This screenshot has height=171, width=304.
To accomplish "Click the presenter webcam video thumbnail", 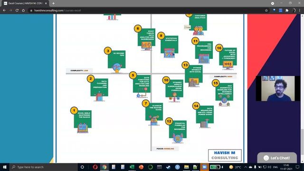I will [x=278, y=88].
